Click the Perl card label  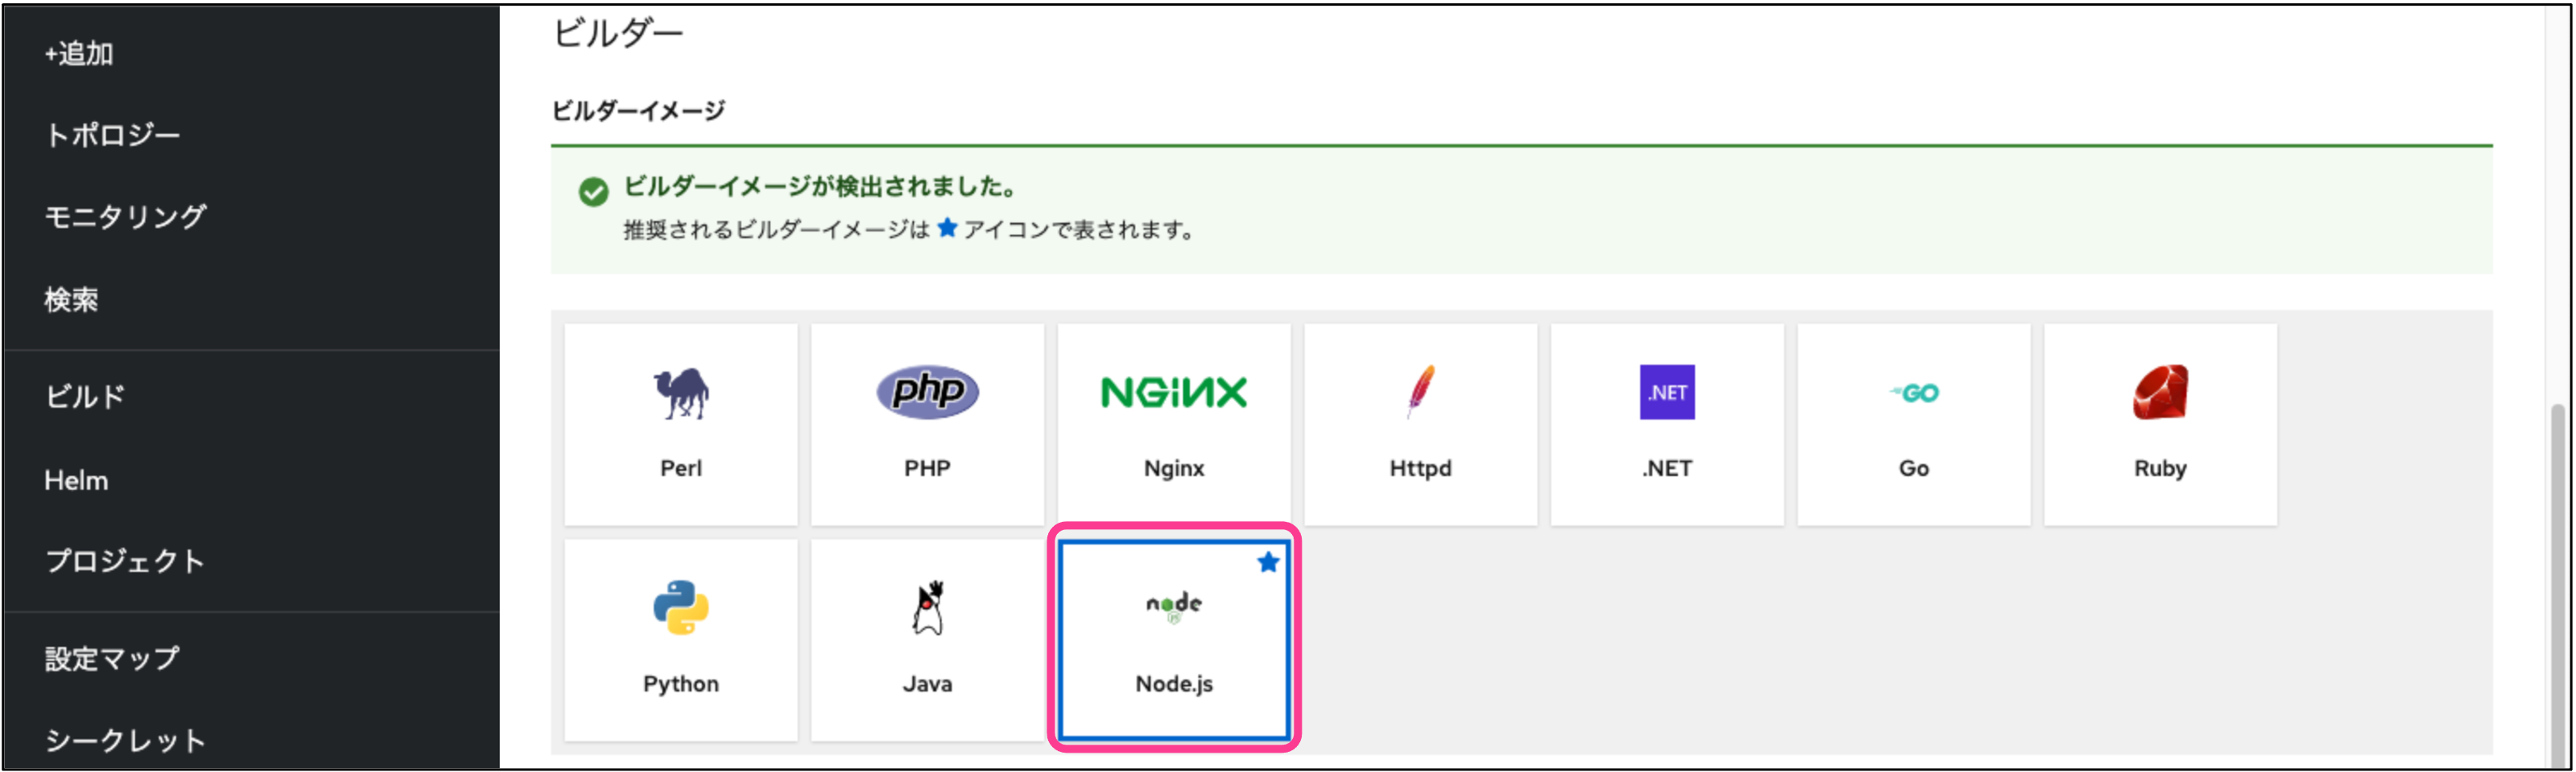681,467
